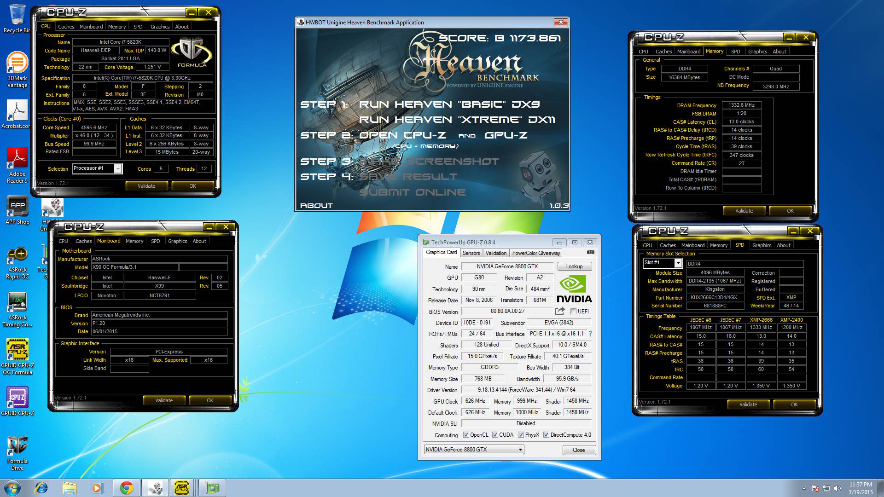The image size is (884, 497).
Task: Open volume control in system tray
Action: click(837, 488)
